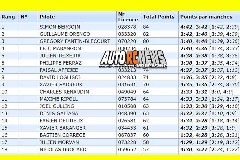The height and width of the screenshot is (160, 240).
Task: Select pilot SIMON BERGOIN
Action: coord(60,27)
